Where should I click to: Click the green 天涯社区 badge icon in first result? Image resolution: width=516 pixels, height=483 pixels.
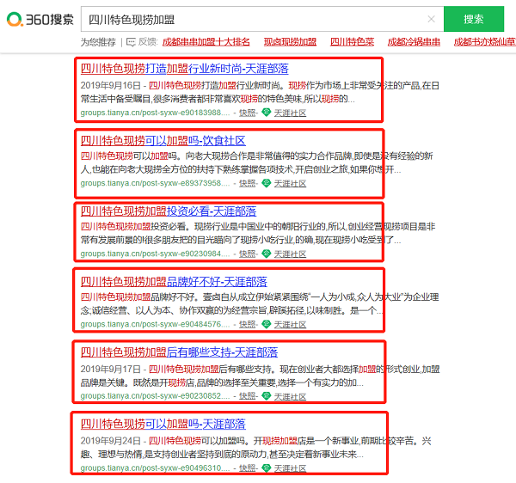pyautogui.click(x=267, y=113)
